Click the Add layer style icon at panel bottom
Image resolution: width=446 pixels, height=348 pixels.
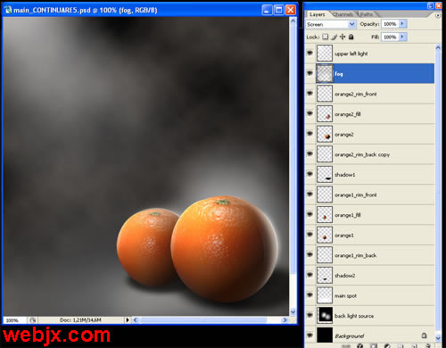tap(360, 345)
